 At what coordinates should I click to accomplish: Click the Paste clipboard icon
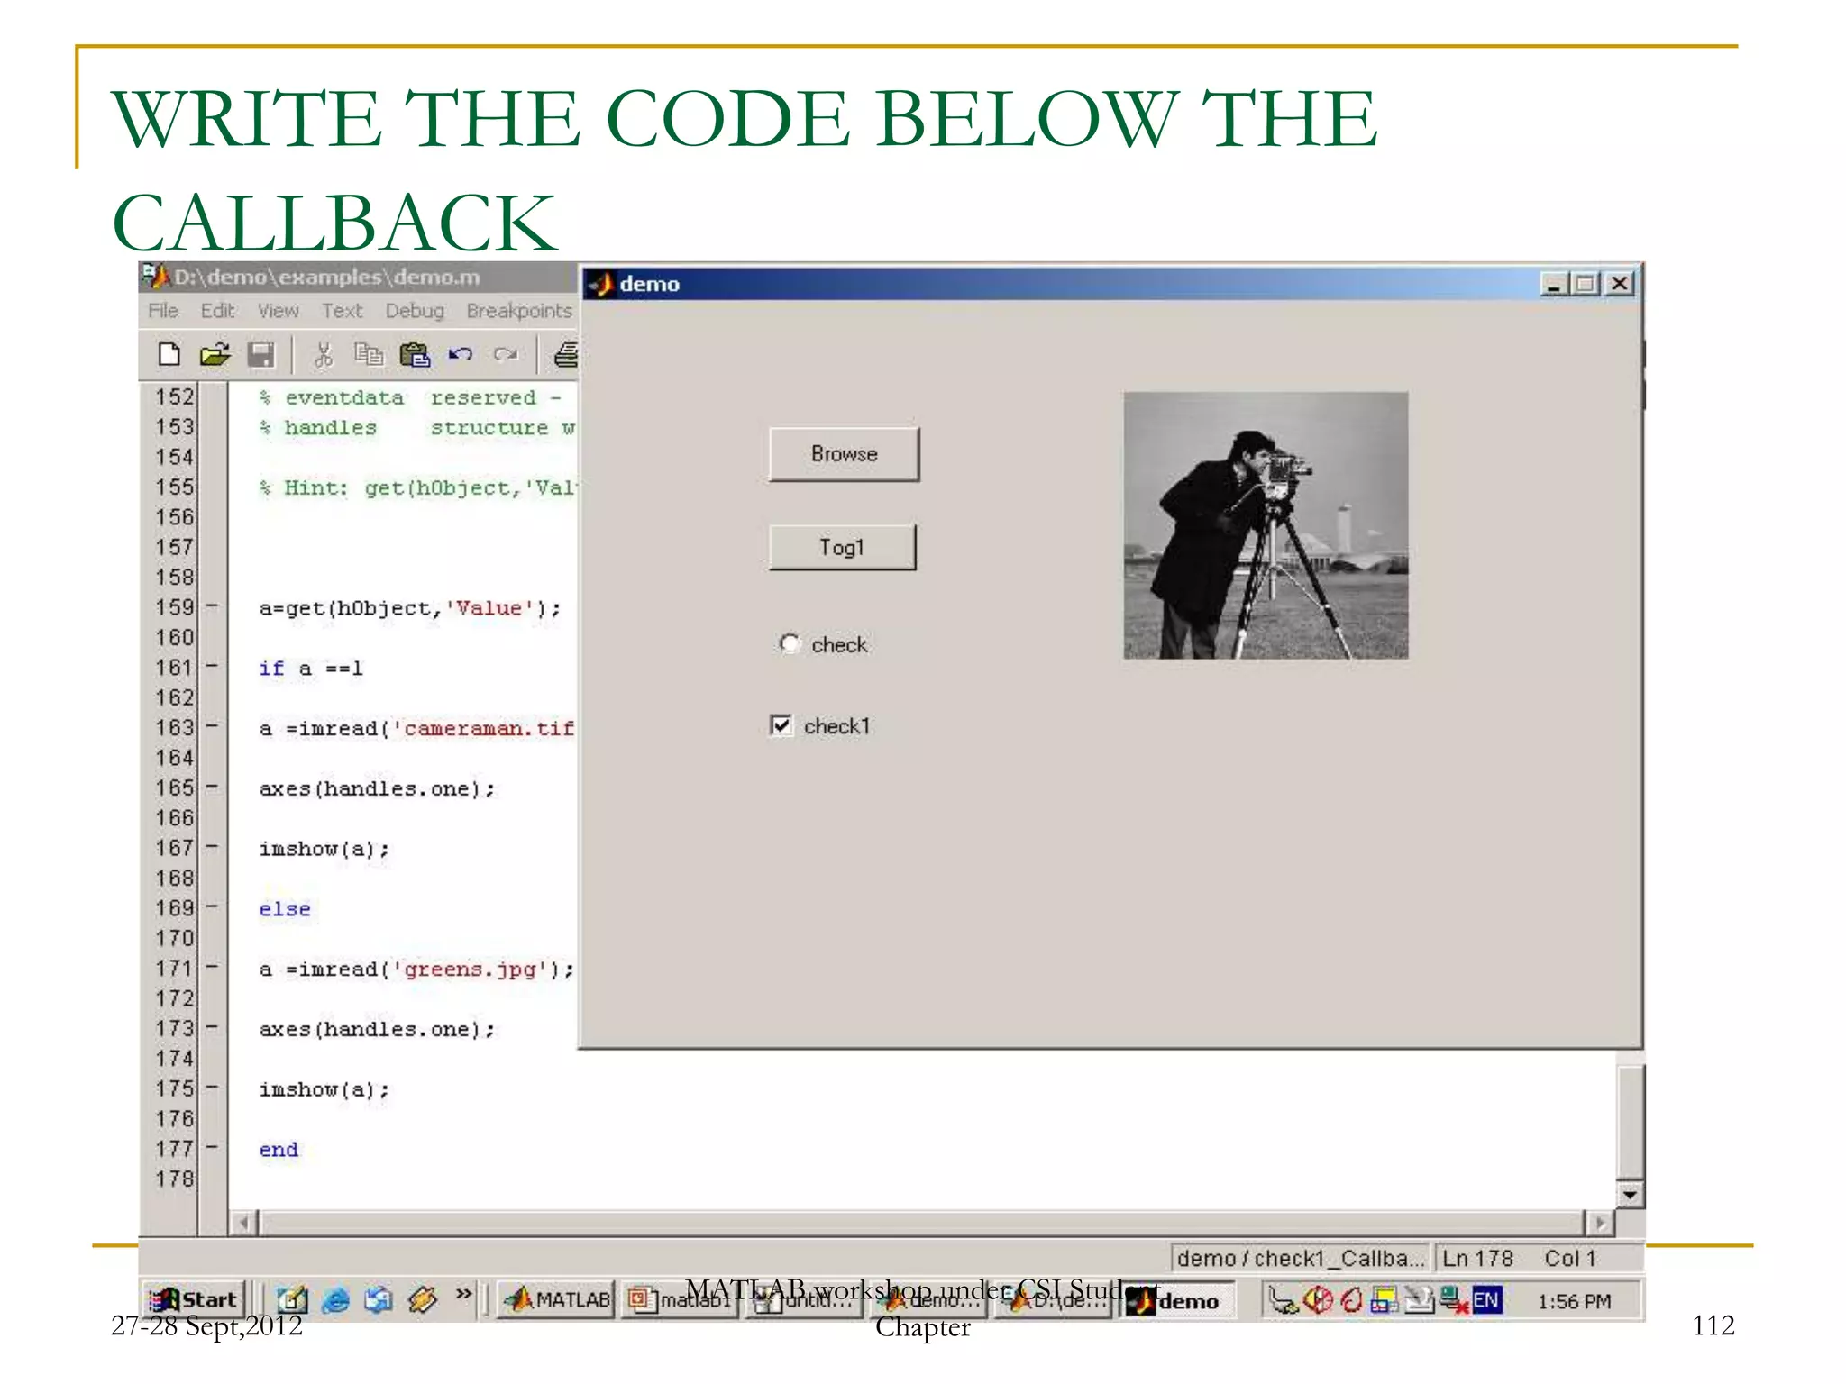414,355
